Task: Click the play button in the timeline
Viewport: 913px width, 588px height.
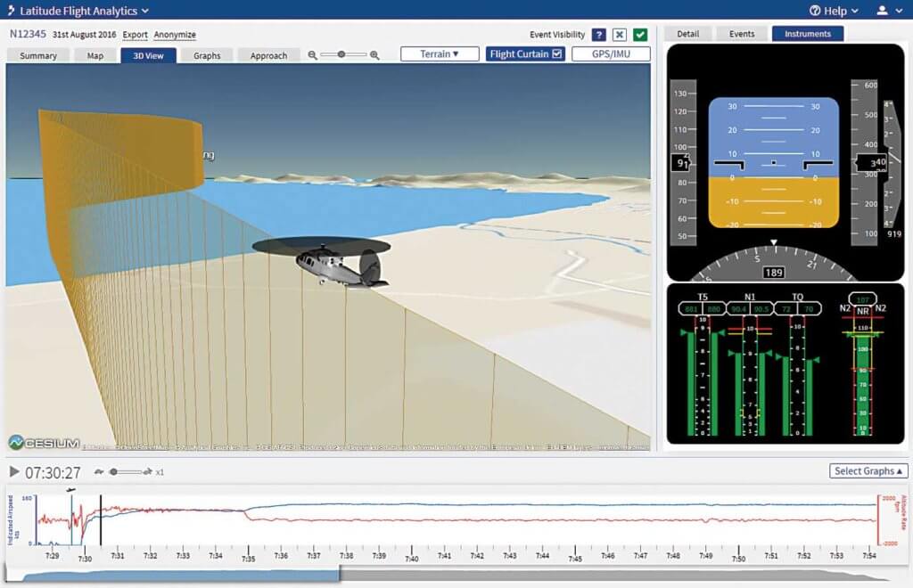Action: (x=14, y=471)
